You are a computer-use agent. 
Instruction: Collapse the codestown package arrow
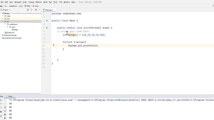(5, 24)
